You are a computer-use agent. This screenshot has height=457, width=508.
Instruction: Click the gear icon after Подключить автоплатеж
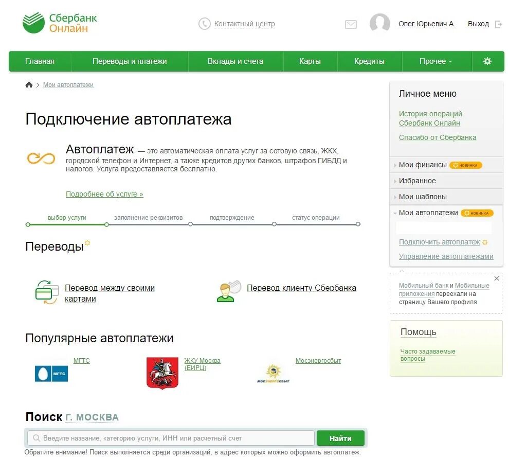485,242
